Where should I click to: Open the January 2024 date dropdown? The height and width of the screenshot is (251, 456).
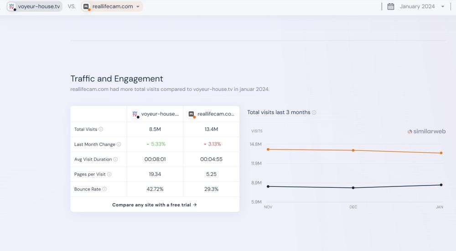click(x=422, y=6)
